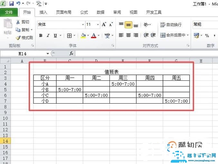Screen dimensions: 218x164
Task: Click the Select All corner triangle
Action: click(5, 61)
